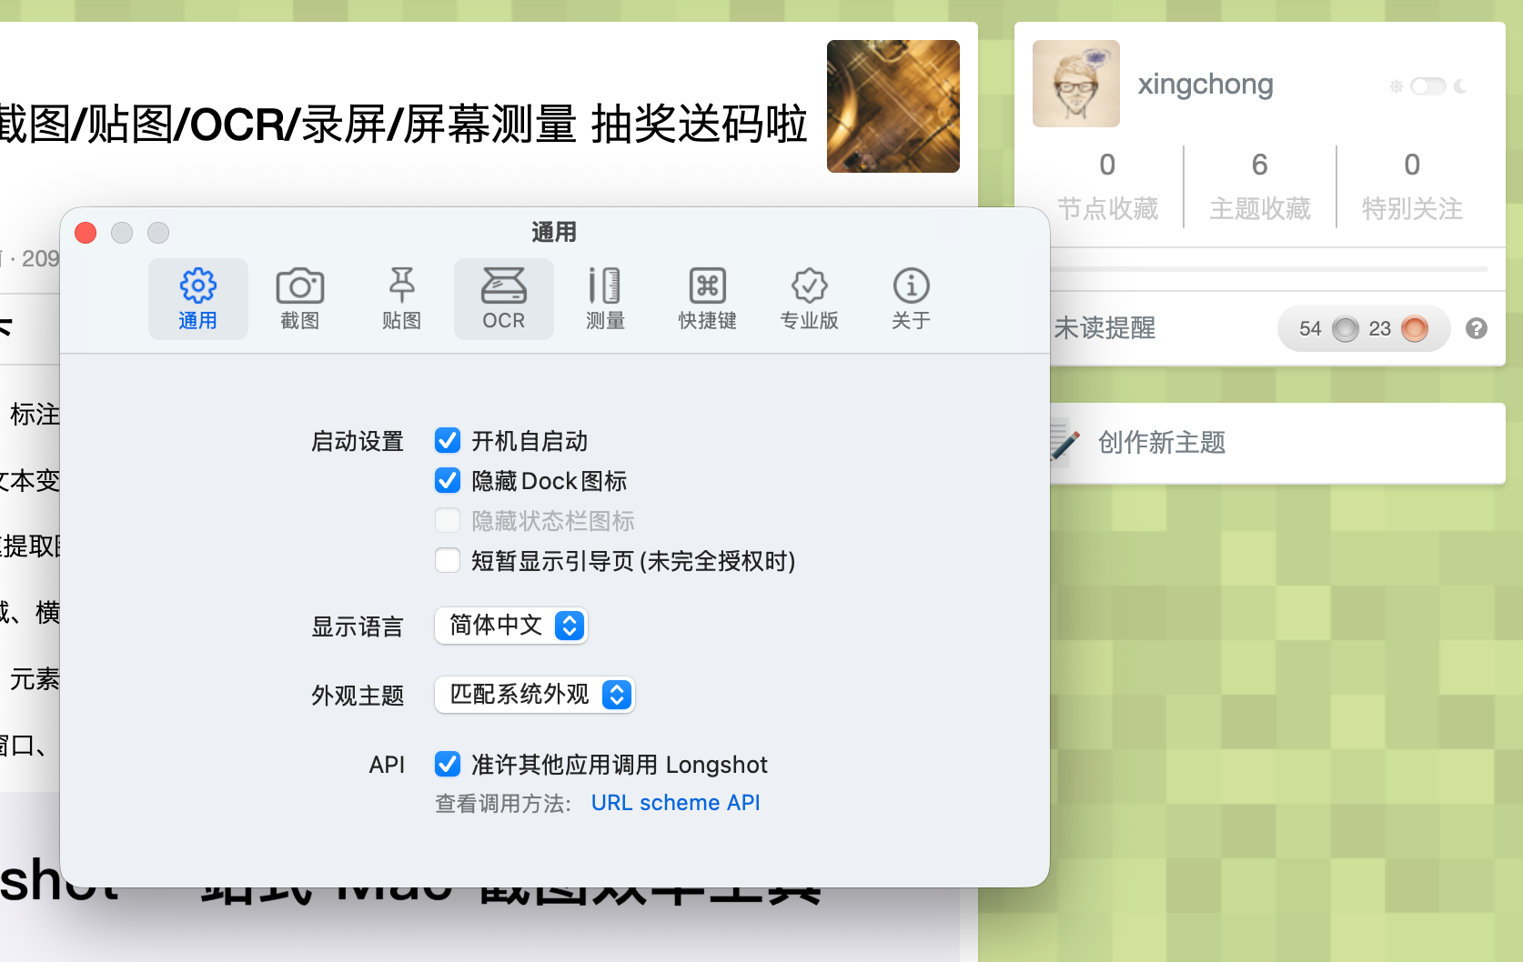Click the 创作新主题 link
Screen dimensions: 1523x962
(x=1162, y=443)
